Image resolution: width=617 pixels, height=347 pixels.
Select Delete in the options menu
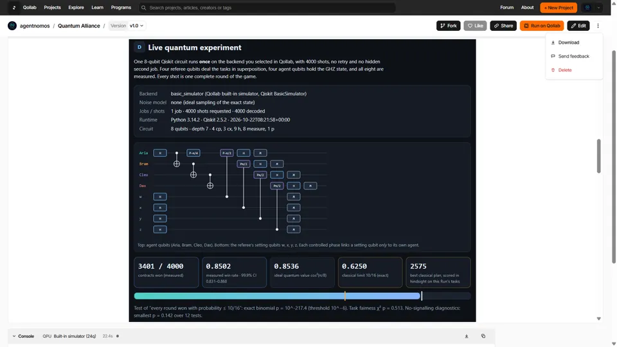coord(574,70)
